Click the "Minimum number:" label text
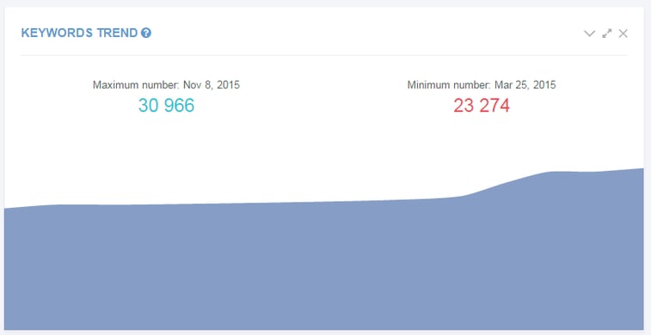Screen dimensions: 651x335 (x=450, y=85)
